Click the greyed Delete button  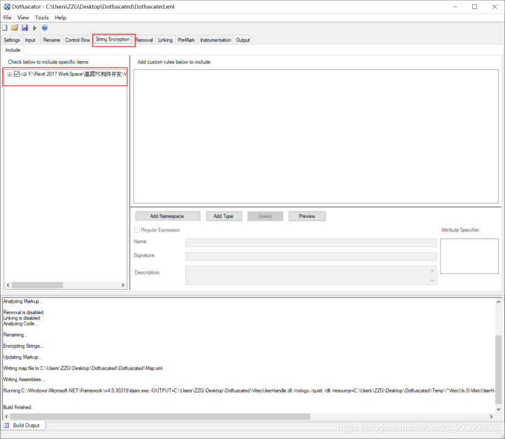pyautogui.click(x=265, y=216)
